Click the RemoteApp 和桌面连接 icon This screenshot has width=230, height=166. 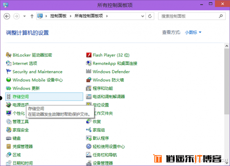[x=89, y=63]
